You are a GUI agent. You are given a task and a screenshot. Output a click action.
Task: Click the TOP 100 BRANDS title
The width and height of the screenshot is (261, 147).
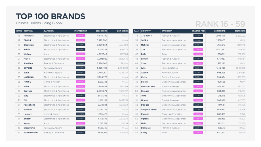[50, 16]
